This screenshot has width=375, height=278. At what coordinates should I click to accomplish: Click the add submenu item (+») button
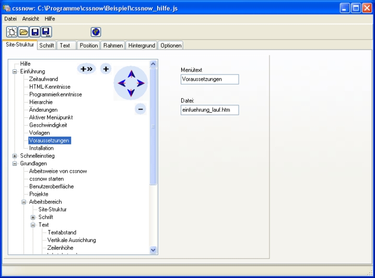86,69
